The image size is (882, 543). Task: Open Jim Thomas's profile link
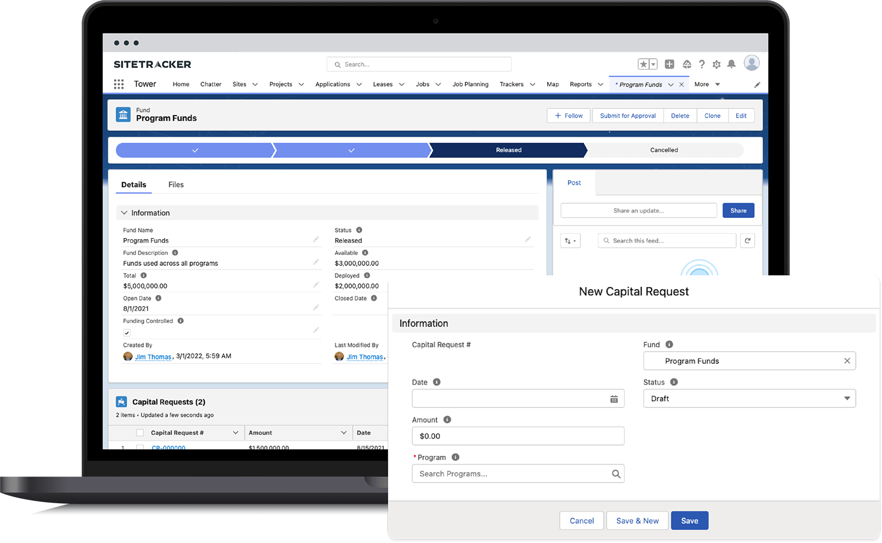pos(153,356)
